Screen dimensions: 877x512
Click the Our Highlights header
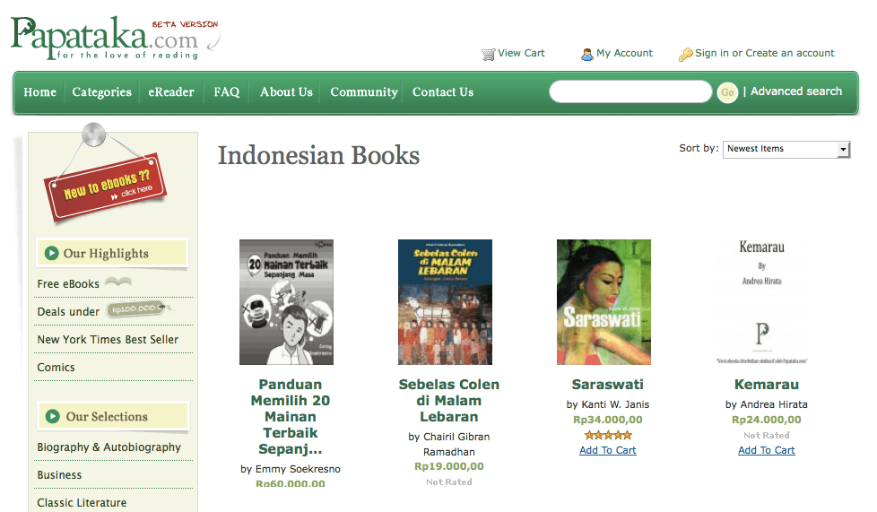click(112, 253)
